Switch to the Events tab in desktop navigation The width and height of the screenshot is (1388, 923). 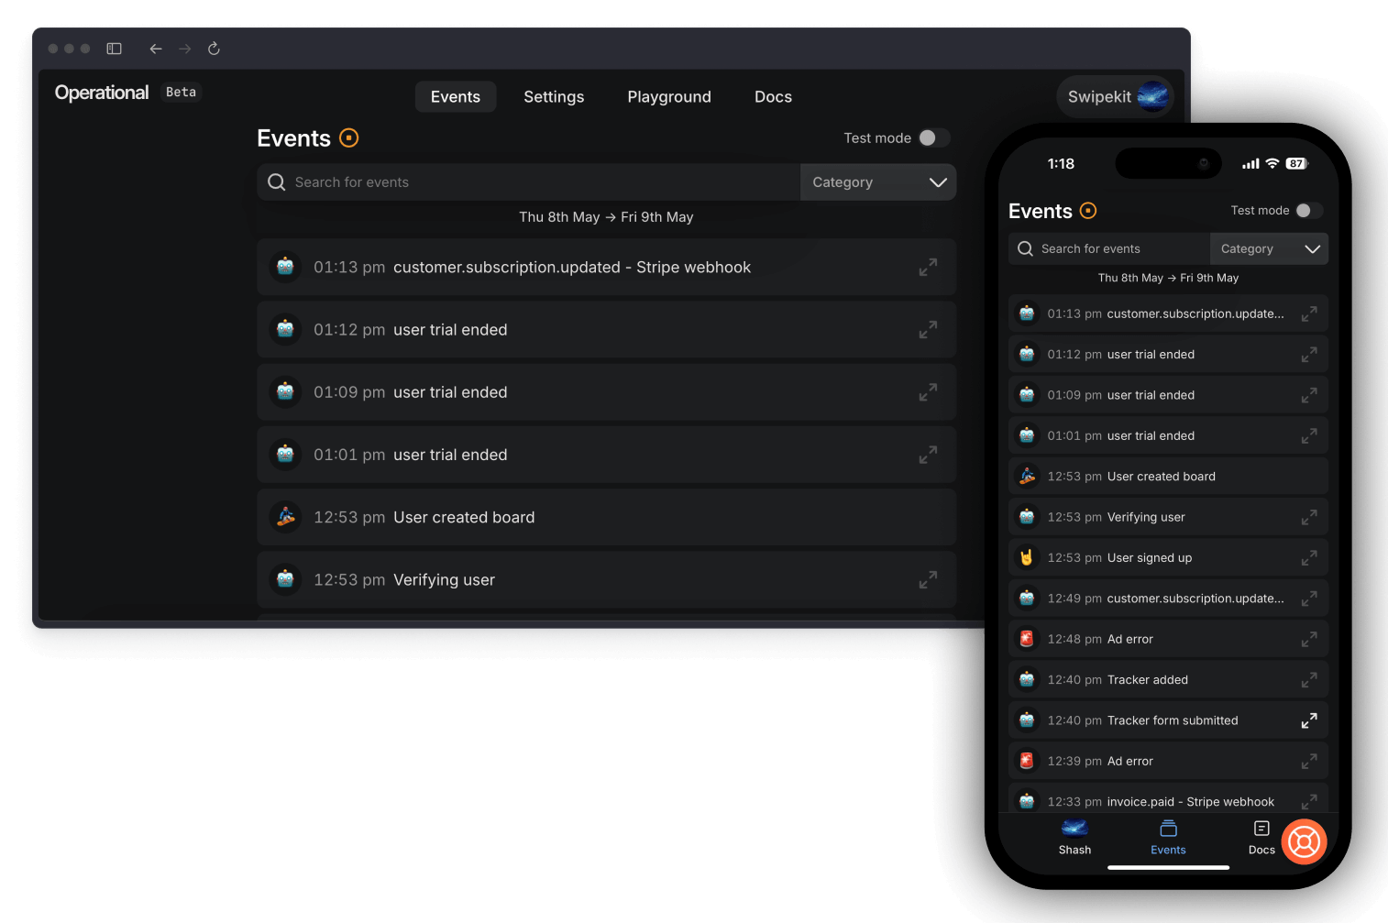[456, 96]
